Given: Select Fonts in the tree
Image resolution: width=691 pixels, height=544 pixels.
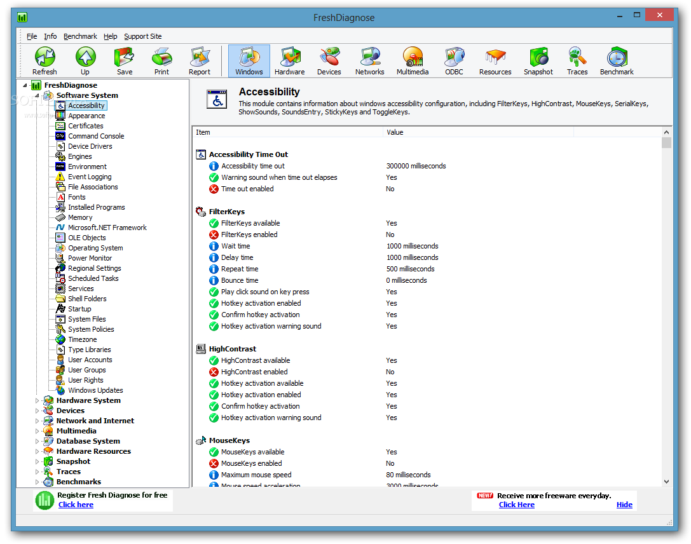Looking at the screenshot, I should pyautogui.click(x=77, y=197).
